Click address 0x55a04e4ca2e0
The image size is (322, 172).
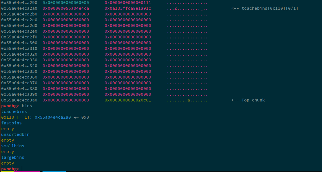(19, 32)
